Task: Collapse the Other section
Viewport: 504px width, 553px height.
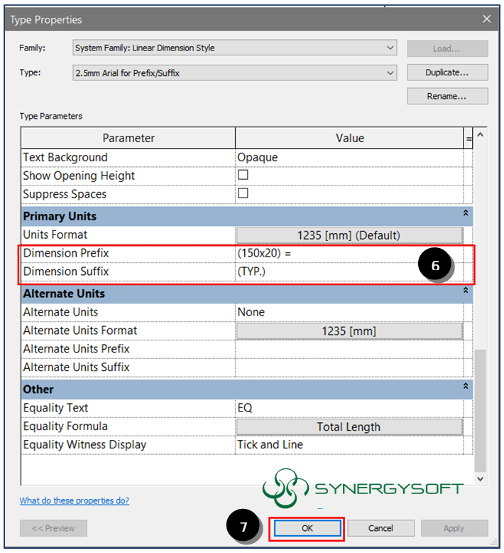Action: point(466,387)
